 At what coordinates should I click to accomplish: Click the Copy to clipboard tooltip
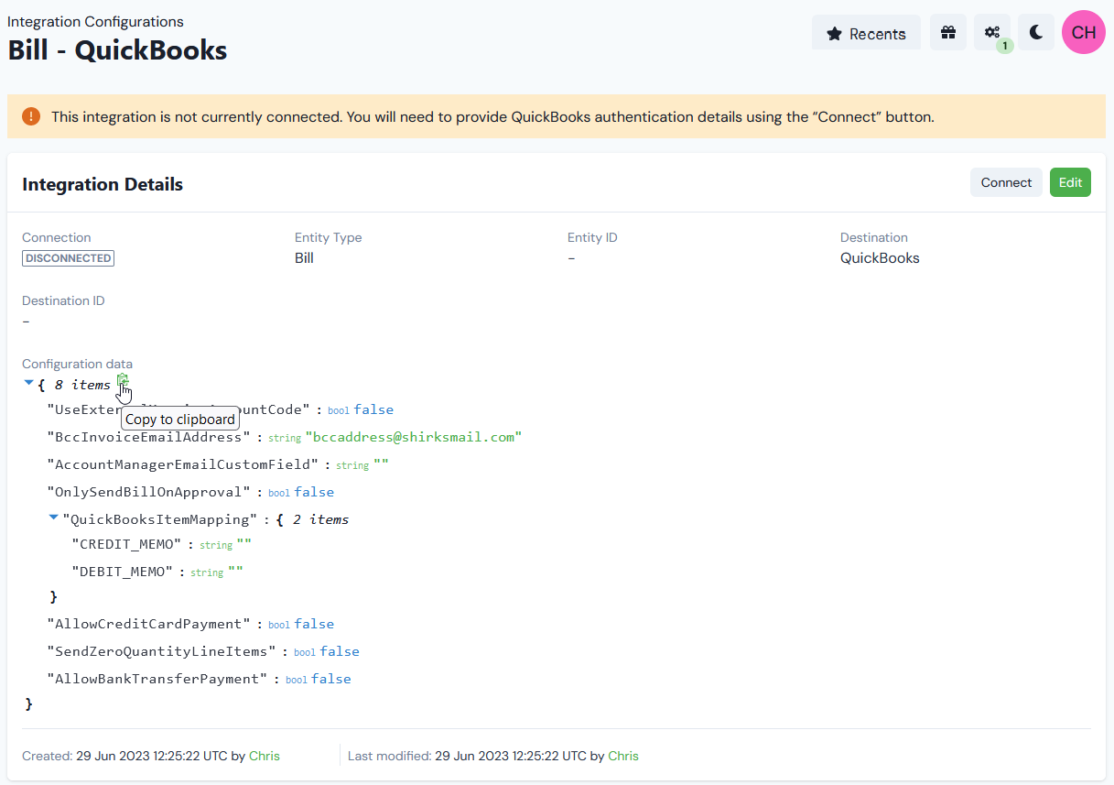click(x=179, y=418)
